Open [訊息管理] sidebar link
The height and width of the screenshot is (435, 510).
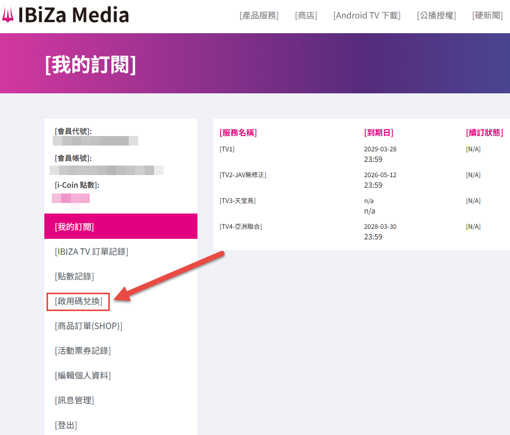click(74, 400)
